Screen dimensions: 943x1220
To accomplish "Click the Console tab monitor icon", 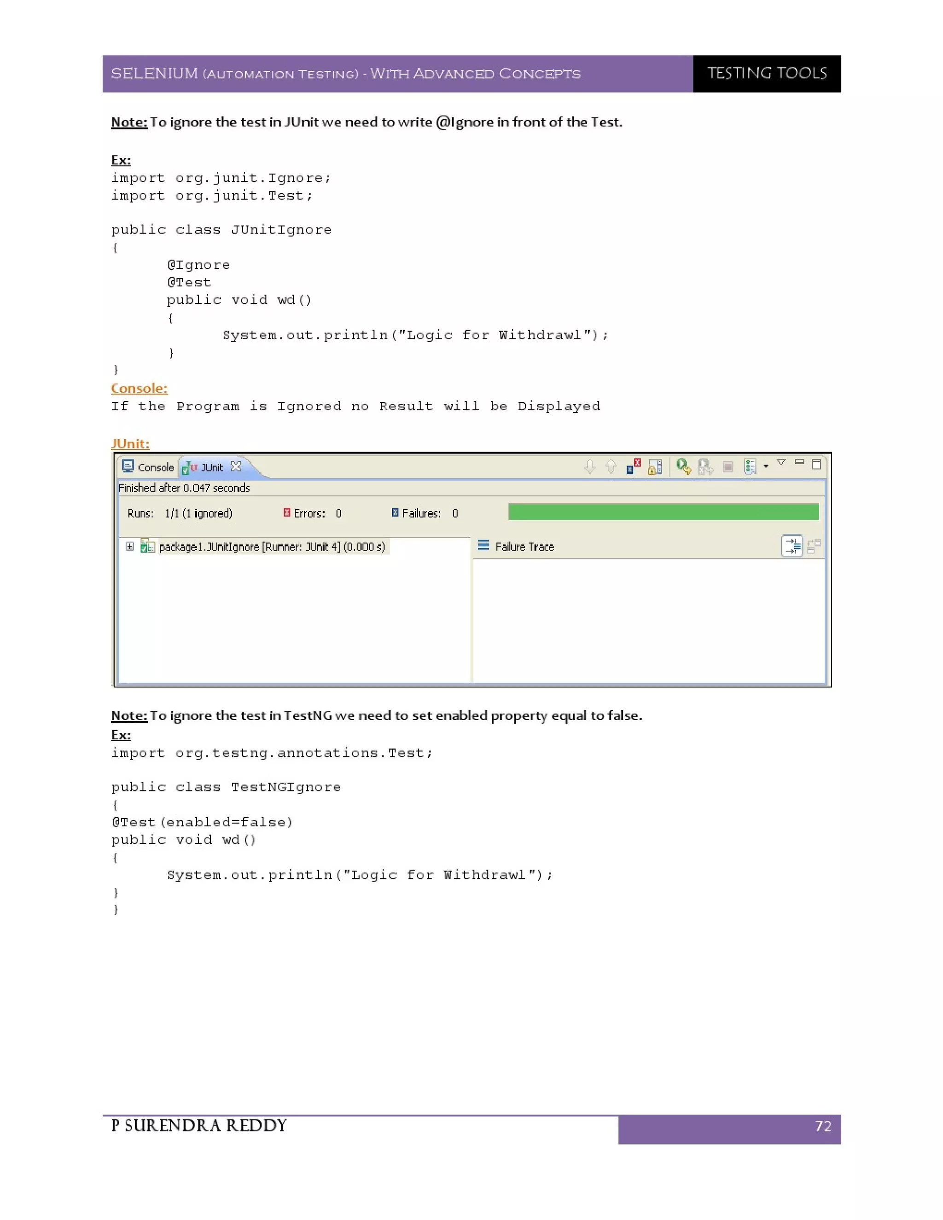I will click(128, 466).
